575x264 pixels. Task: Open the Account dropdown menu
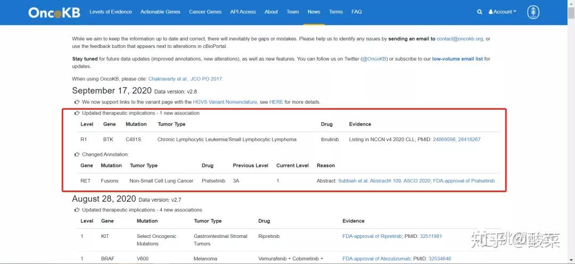[503, 12]
